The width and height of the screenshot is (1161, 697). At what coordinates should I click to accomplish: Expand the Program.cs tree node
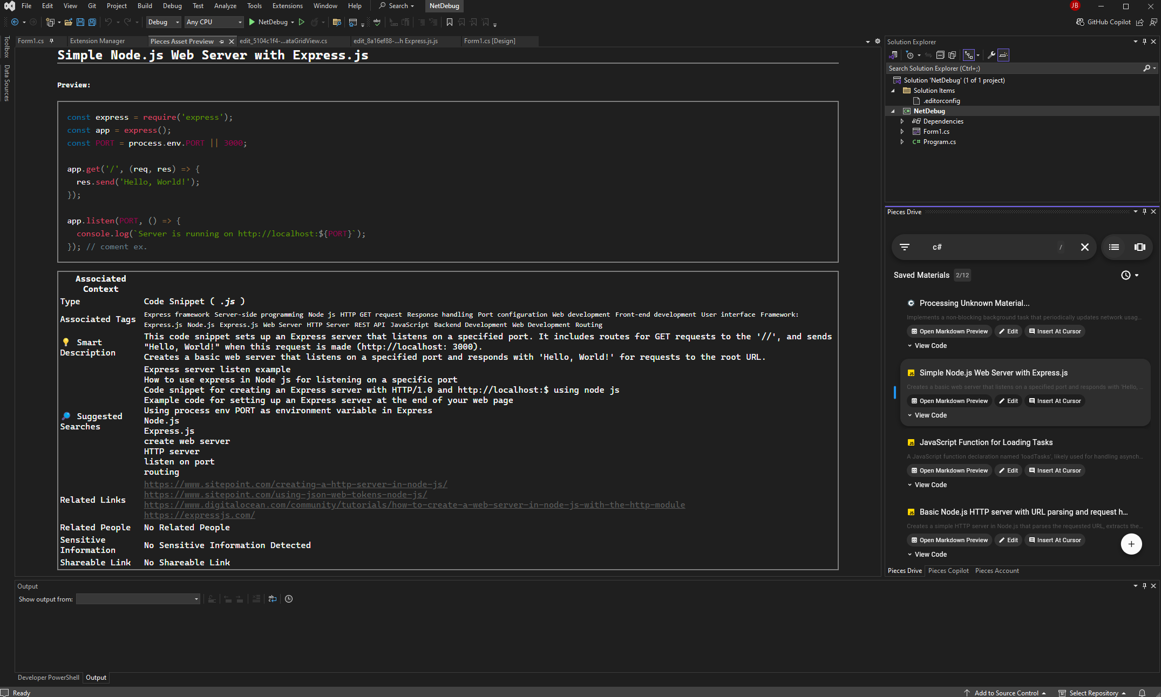(x=902, y=142)
